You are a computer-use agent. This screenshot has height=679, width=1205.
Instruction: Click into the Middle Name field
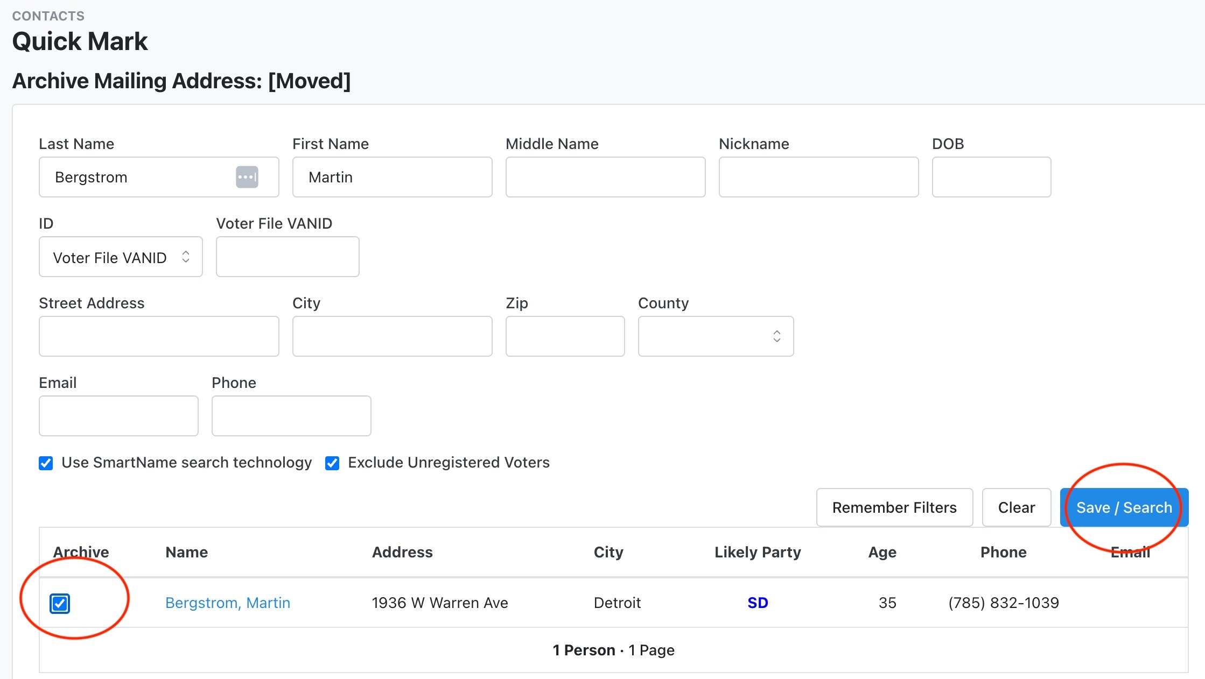[605, 177]
